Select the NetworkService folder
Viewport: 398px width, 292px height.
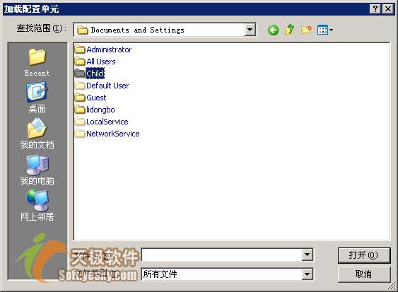point(107,134)
